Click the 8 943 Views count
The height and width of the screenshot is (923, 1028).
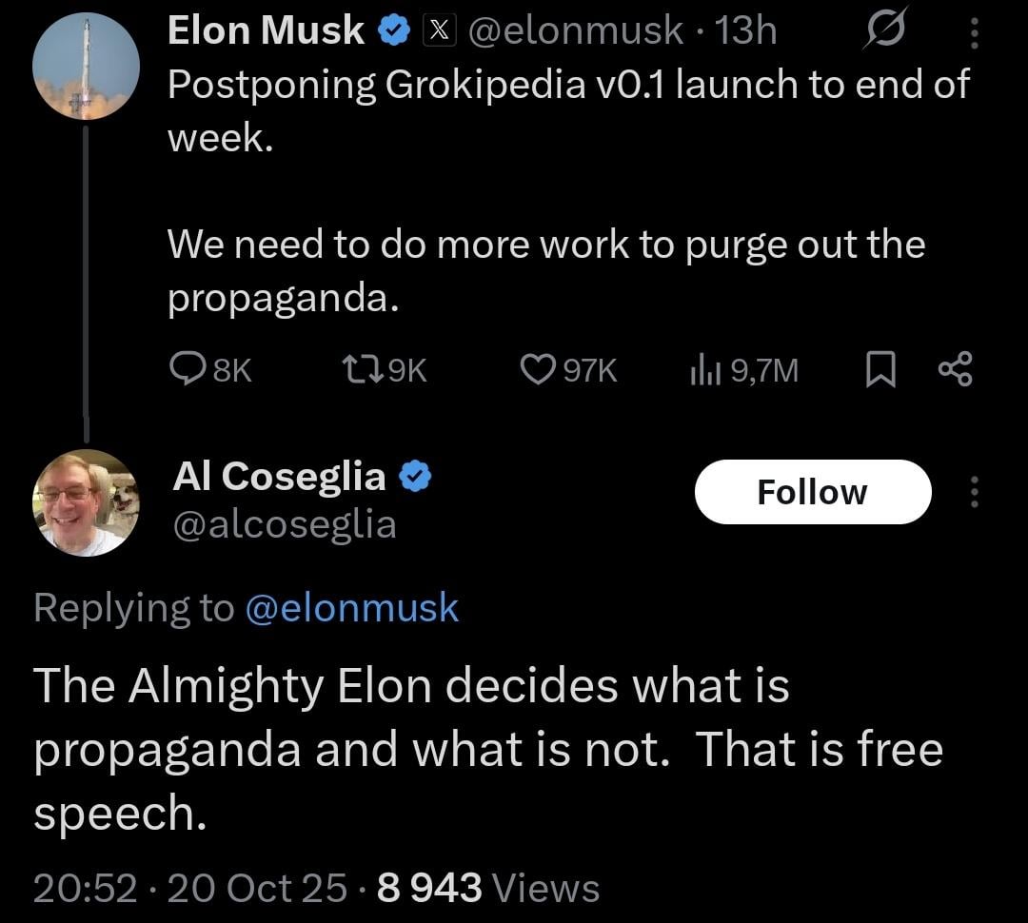(x=488, y=888)
